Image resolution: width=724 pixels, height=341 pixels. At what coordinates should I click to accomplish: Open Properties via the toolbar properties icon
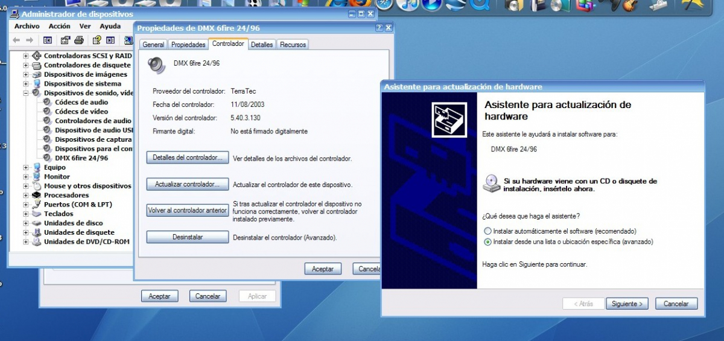[x=65, y=40]
